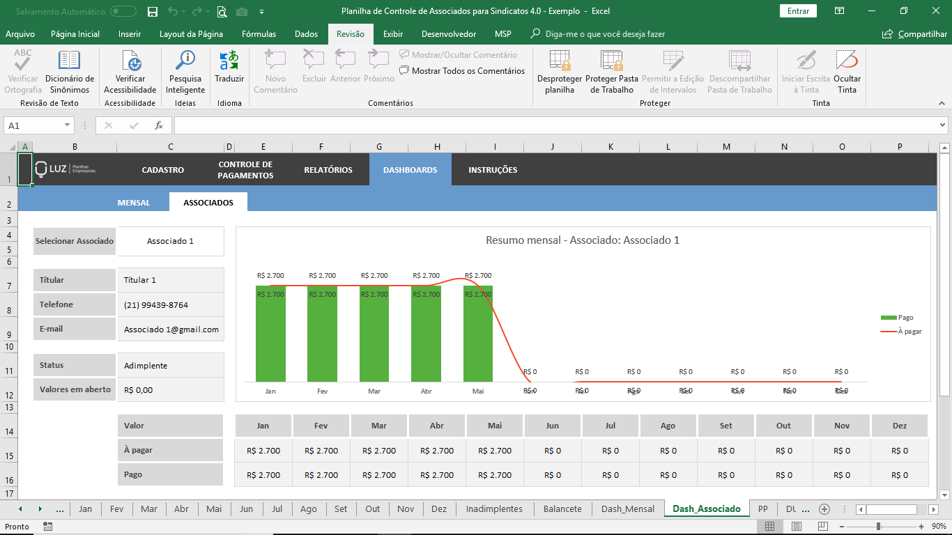Open the Fórmulas ribbon tab

pos(259,33)
